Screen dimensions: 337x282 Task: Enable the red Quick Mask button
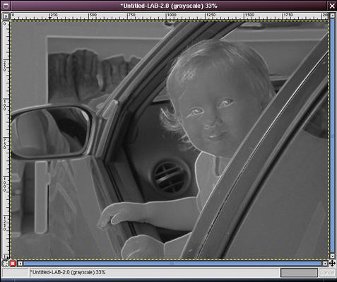(13, 264)
